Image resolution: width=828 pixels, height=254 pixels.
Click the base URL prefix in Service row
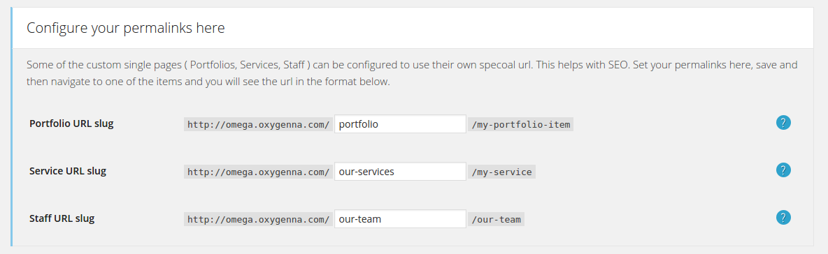point(258,172)
